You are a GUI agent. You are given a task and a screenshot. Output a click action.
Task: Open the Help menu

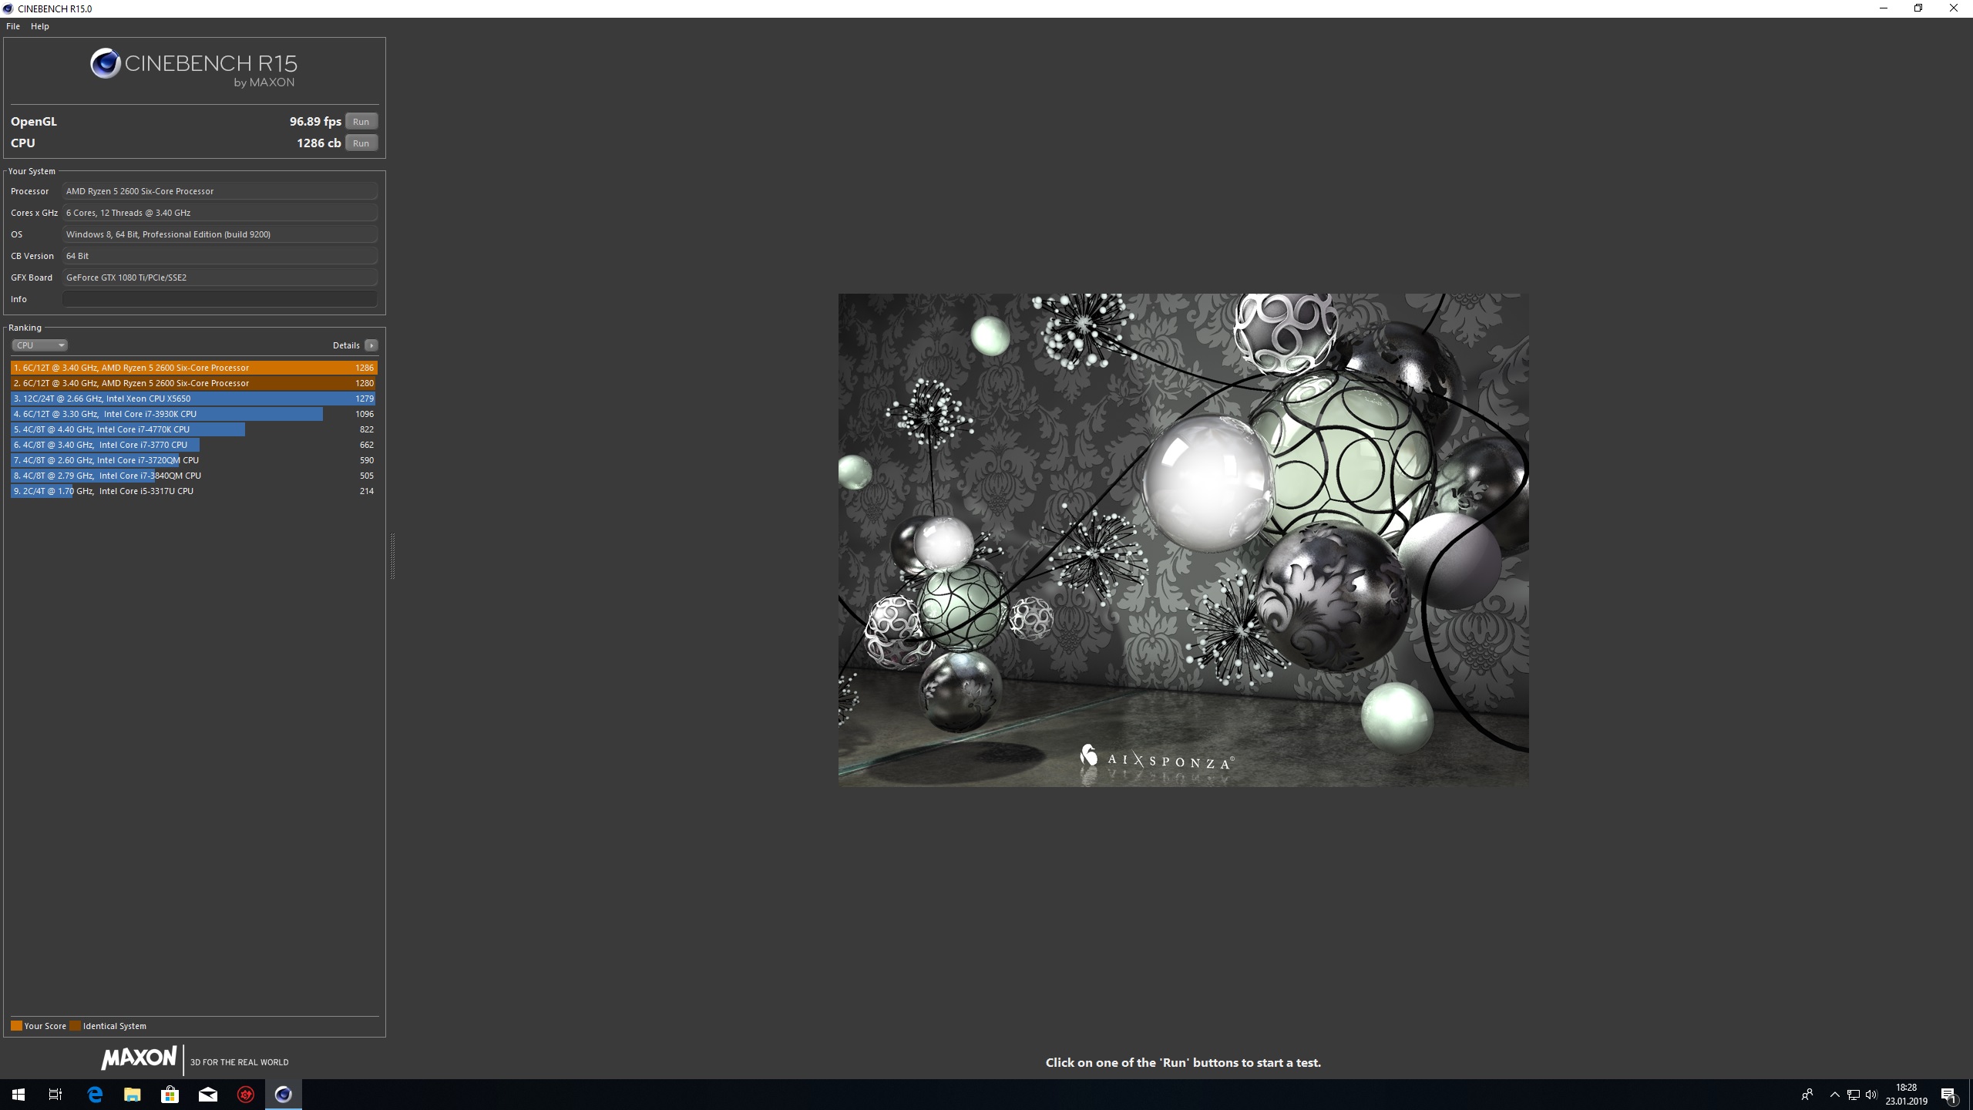40,26
